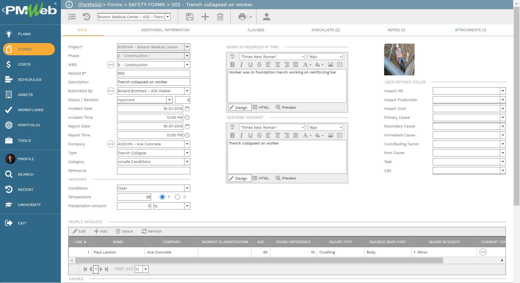Click Edit in People Involved toolbar
Image resolution: width=520 pixels, height=283 pixels.
(x=79, y=231)
